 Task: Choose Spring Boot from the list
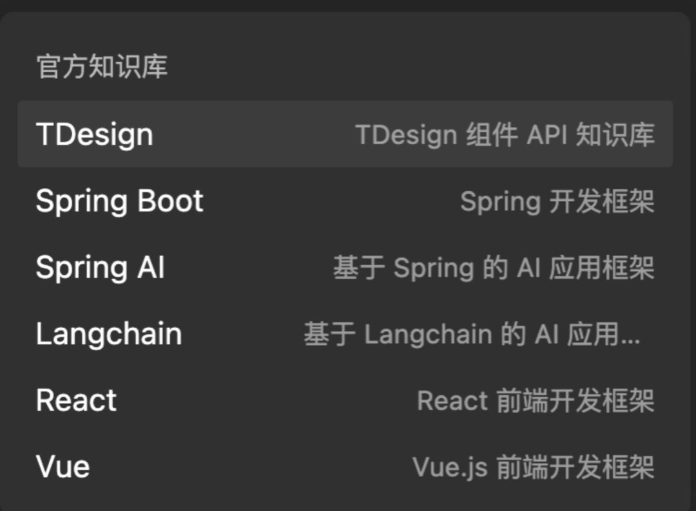345,201
